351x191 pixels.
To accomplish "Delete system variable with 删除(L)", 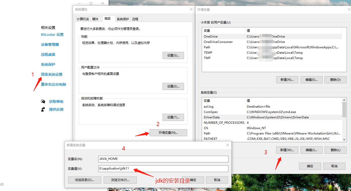I will click(x=335, y=150).
